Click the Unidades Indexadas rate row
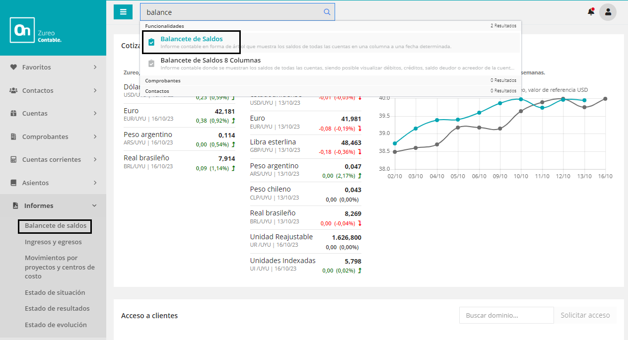Image resolution: width=628 pixels, height=340 pixels. (306, 265)
